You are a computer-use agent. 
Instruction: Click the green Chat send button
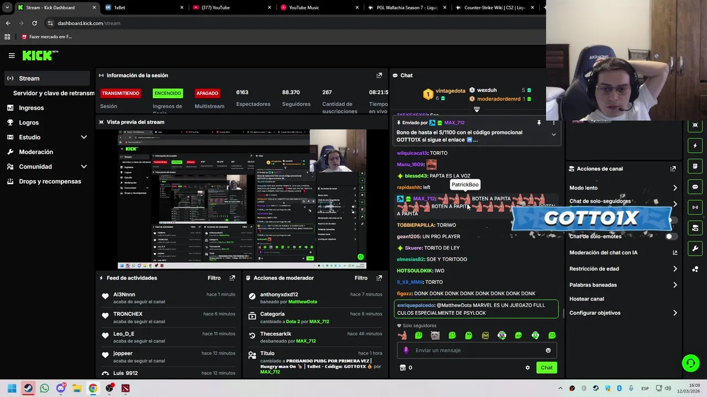[546, 368]
